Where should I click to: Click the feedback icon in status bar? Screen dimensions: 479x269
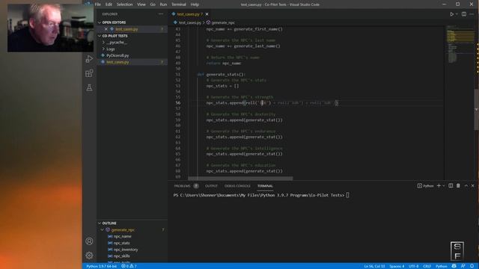[463, 266]
